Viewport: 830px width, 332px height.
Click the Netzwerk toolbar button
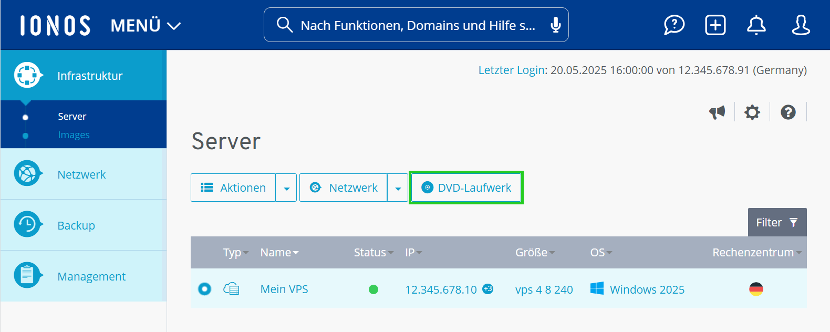[344, 188]
